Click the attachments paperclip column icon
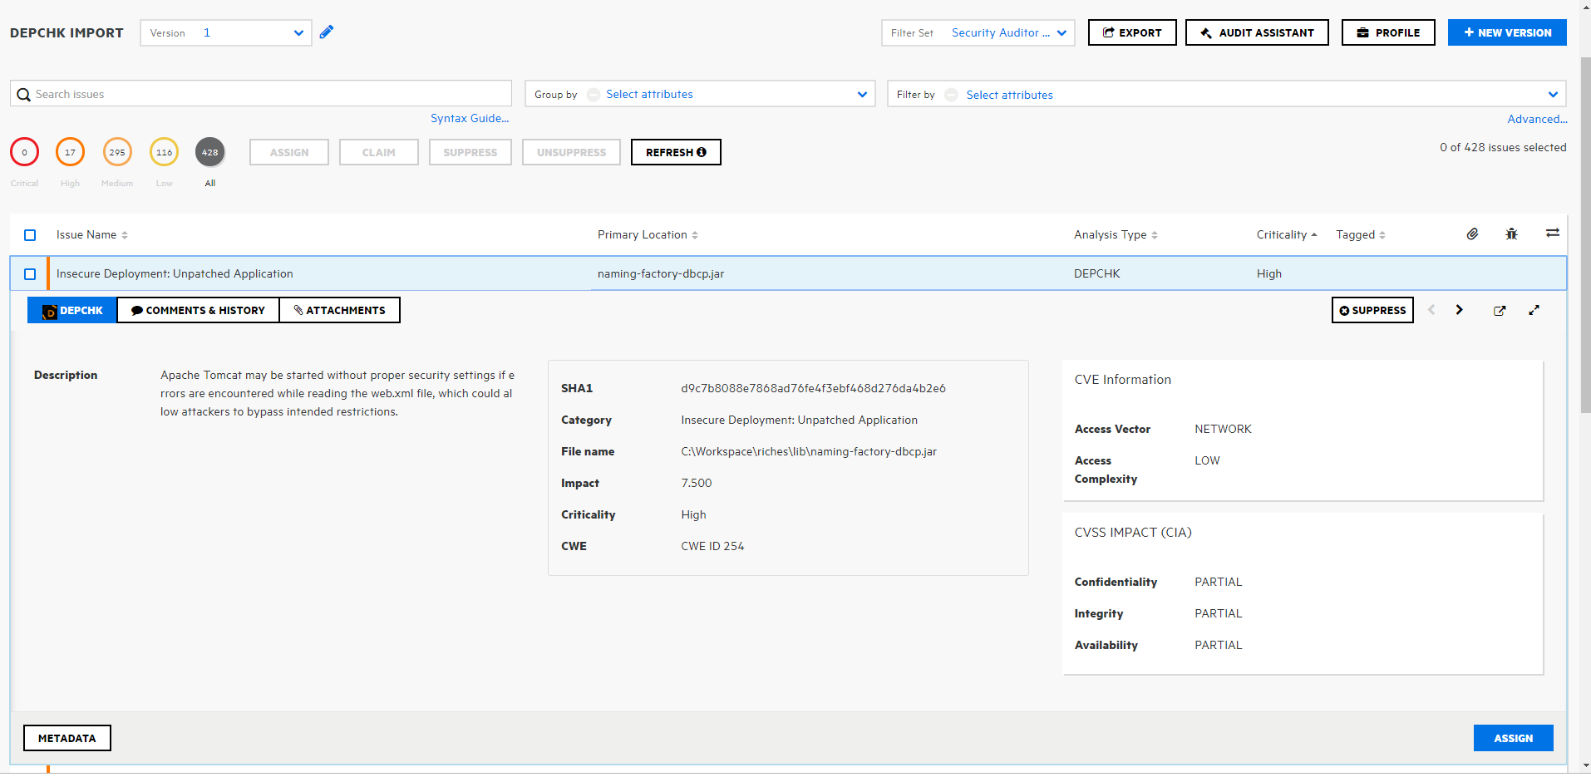This screenshot has width=1591, height=777. point(1472,234)
